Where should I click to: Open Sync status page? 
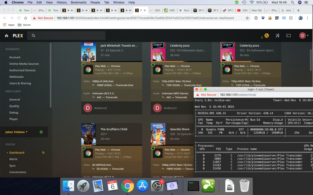coord(13,166)
